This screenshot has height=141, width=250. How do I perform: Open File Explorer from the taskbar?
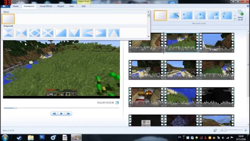click(30, 137)
